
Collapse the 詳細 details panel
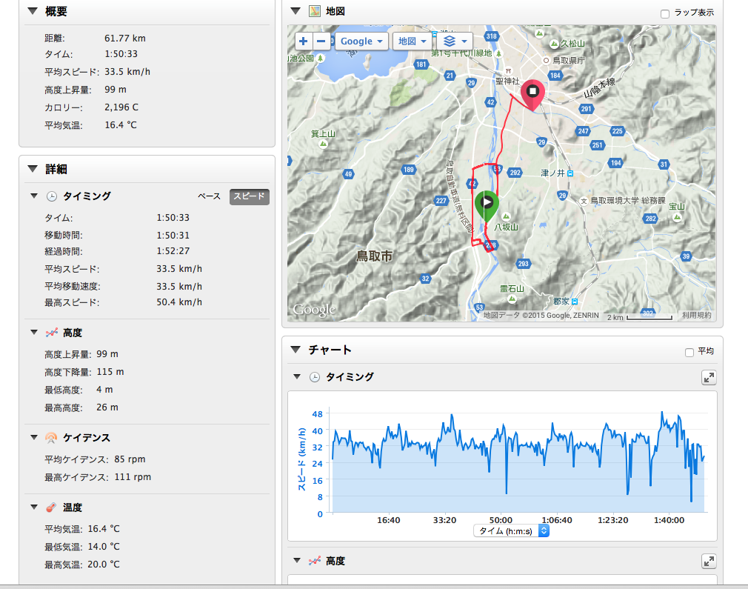tap(32, 169)
